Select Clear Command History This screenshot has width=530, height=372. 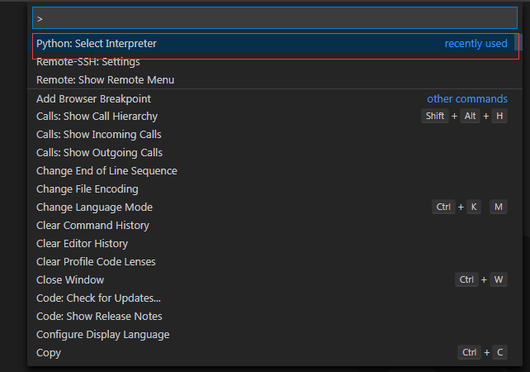[x=274, y=226]
